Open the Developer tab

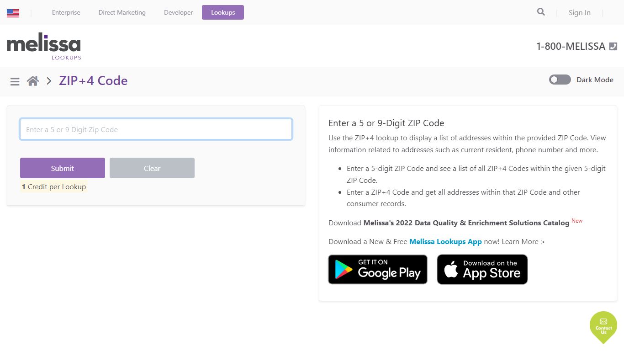(179, 12)
